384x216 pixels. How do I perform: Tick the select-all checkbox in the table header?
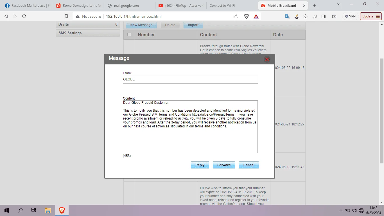[129, 35]
